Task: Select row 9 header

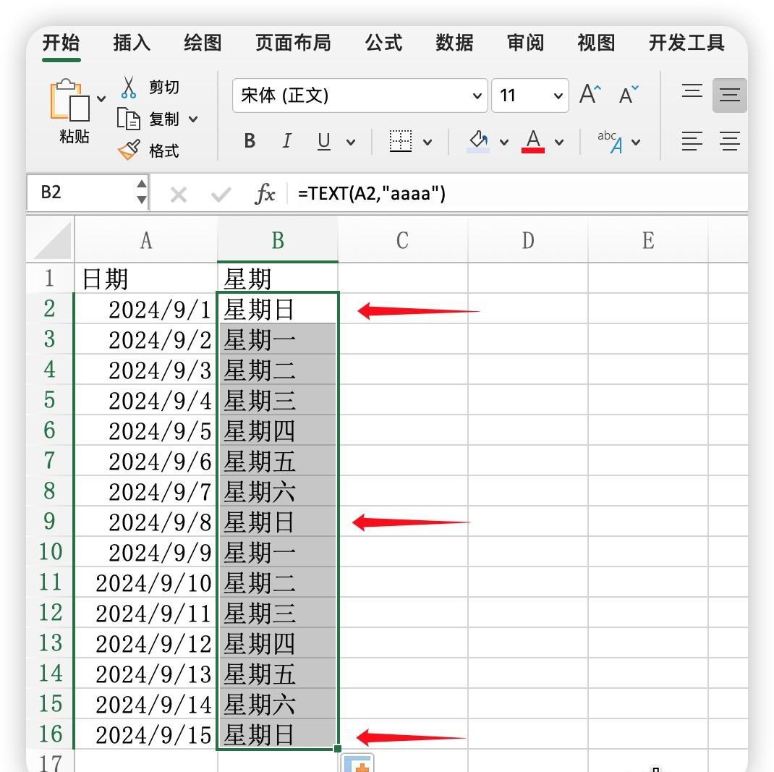Action: [49, 521]
